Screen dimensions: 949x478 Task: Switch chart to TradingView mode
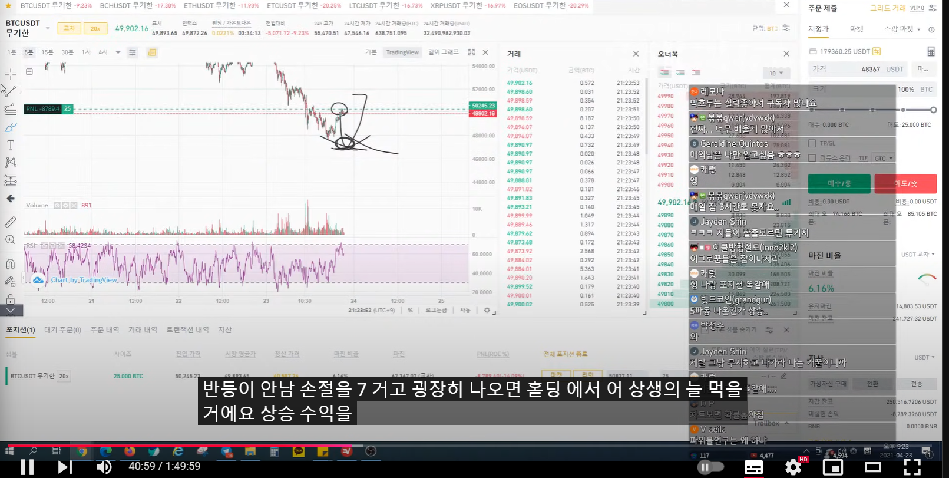(402, 52)
